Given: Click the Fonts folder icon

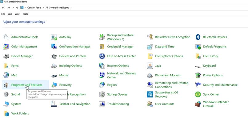Looking at the screenshot, I should click(x=6, y=66).
